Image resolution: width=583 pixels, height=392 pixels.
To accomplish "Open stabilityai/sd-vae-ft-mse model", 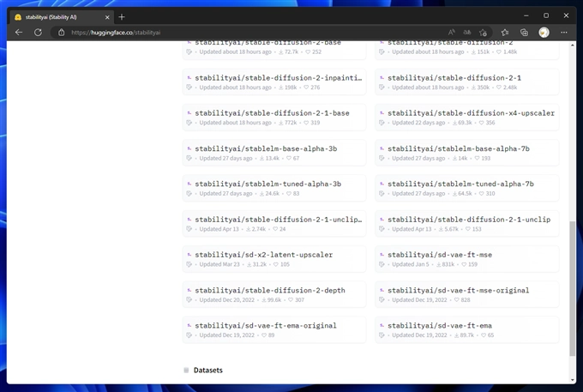I will (x=466, y=259).
